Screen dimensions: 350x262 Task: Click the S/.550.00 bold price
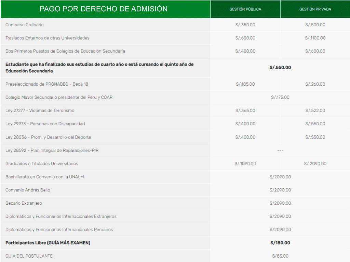[280, 68]
